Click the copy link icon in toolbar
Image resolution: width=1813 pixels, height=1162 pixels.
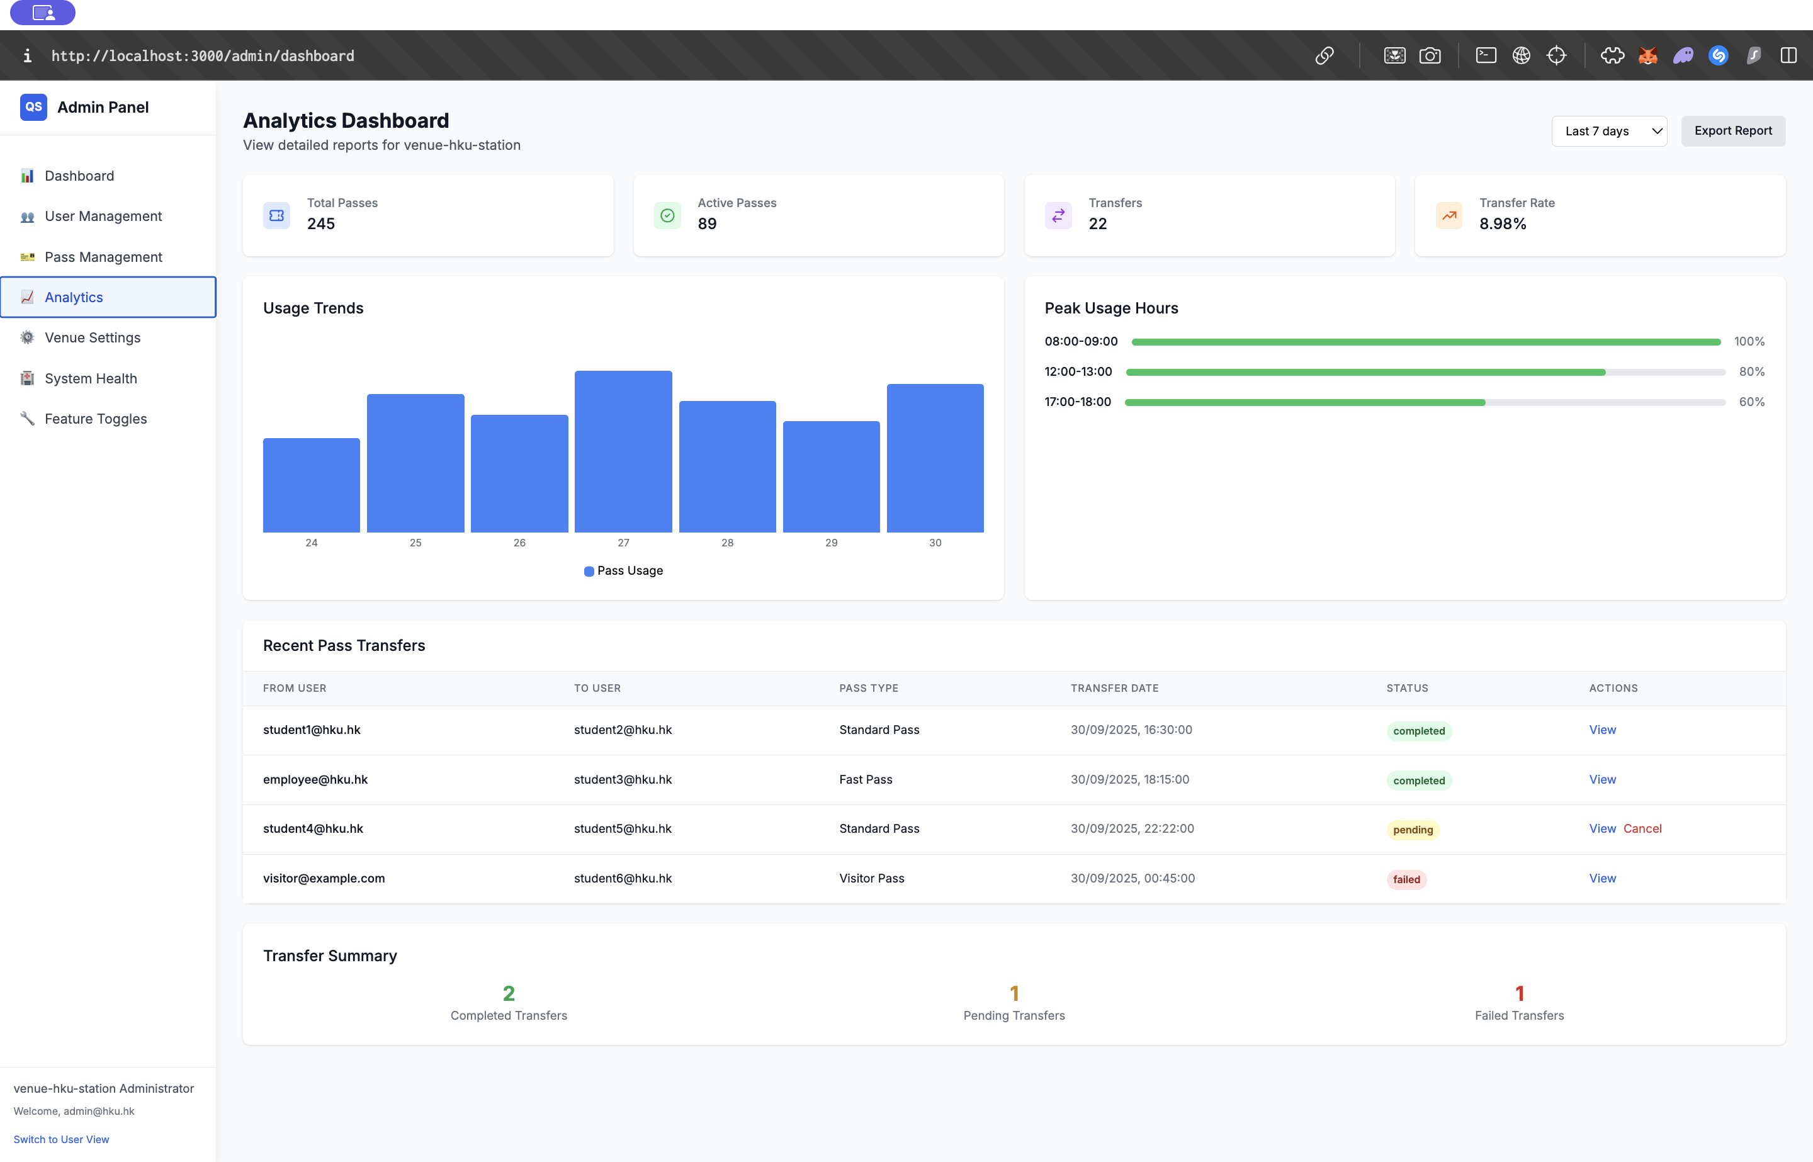tap(1324, 56)
